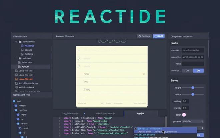Click the unsaved-changes dot after ToggleButton.js tab
Screen dimensions: 220x138
(84, 113)
